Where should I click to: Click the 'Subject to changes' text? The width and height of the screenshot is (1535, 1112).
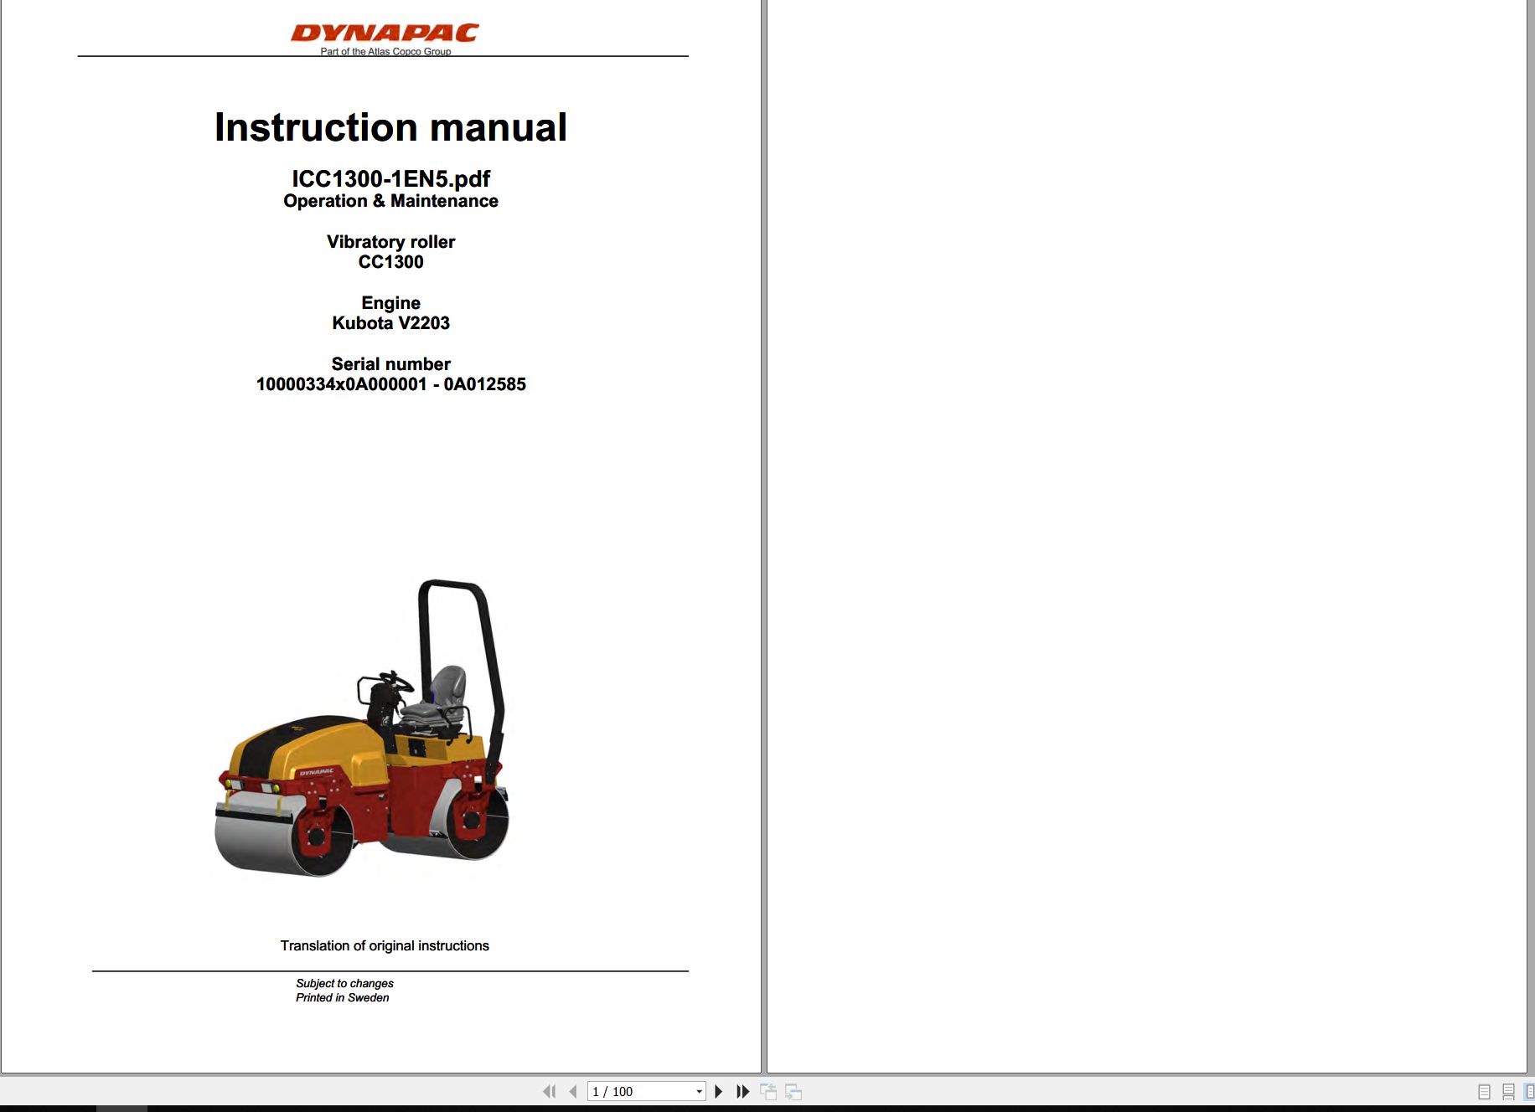344,983
